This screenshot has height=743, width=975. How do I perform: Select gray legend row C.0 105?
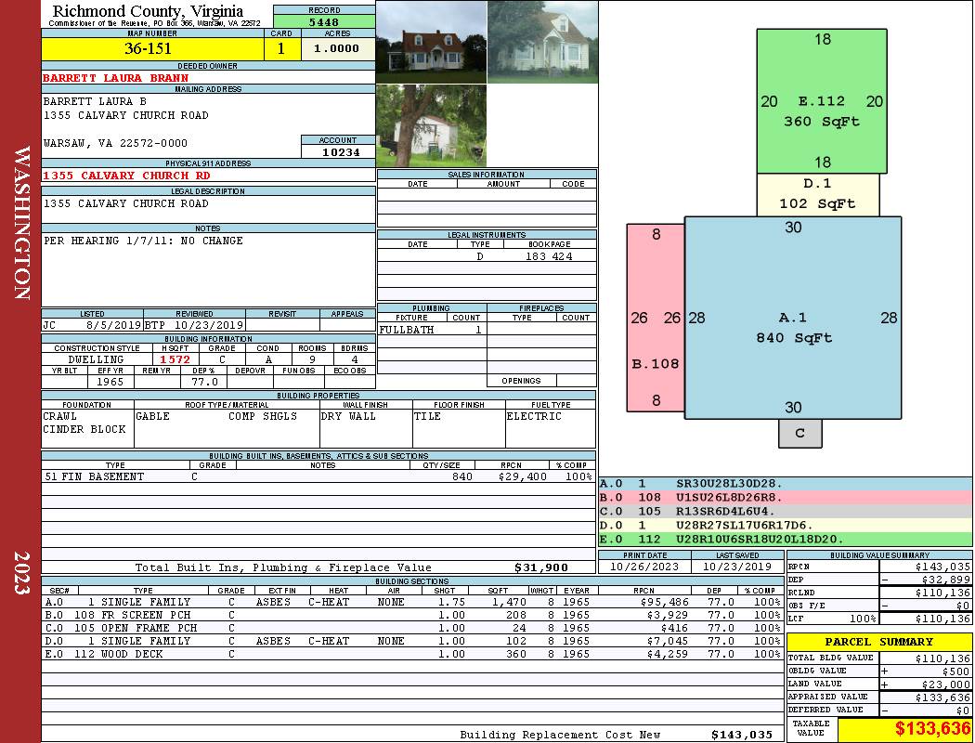(x=785, y=511)
